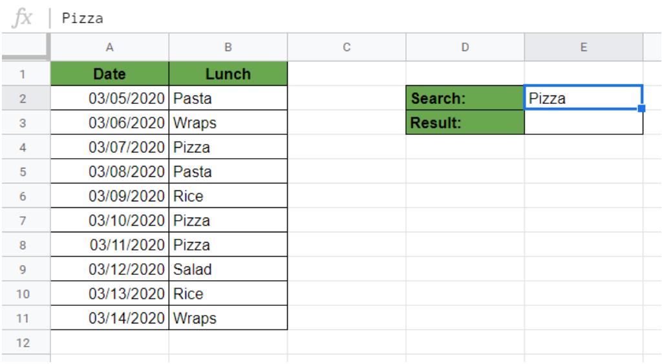The height and width of the screenshot is (364, 662).
Task: Select column A header
Action: pyautogui.click(x=109, y=47)
